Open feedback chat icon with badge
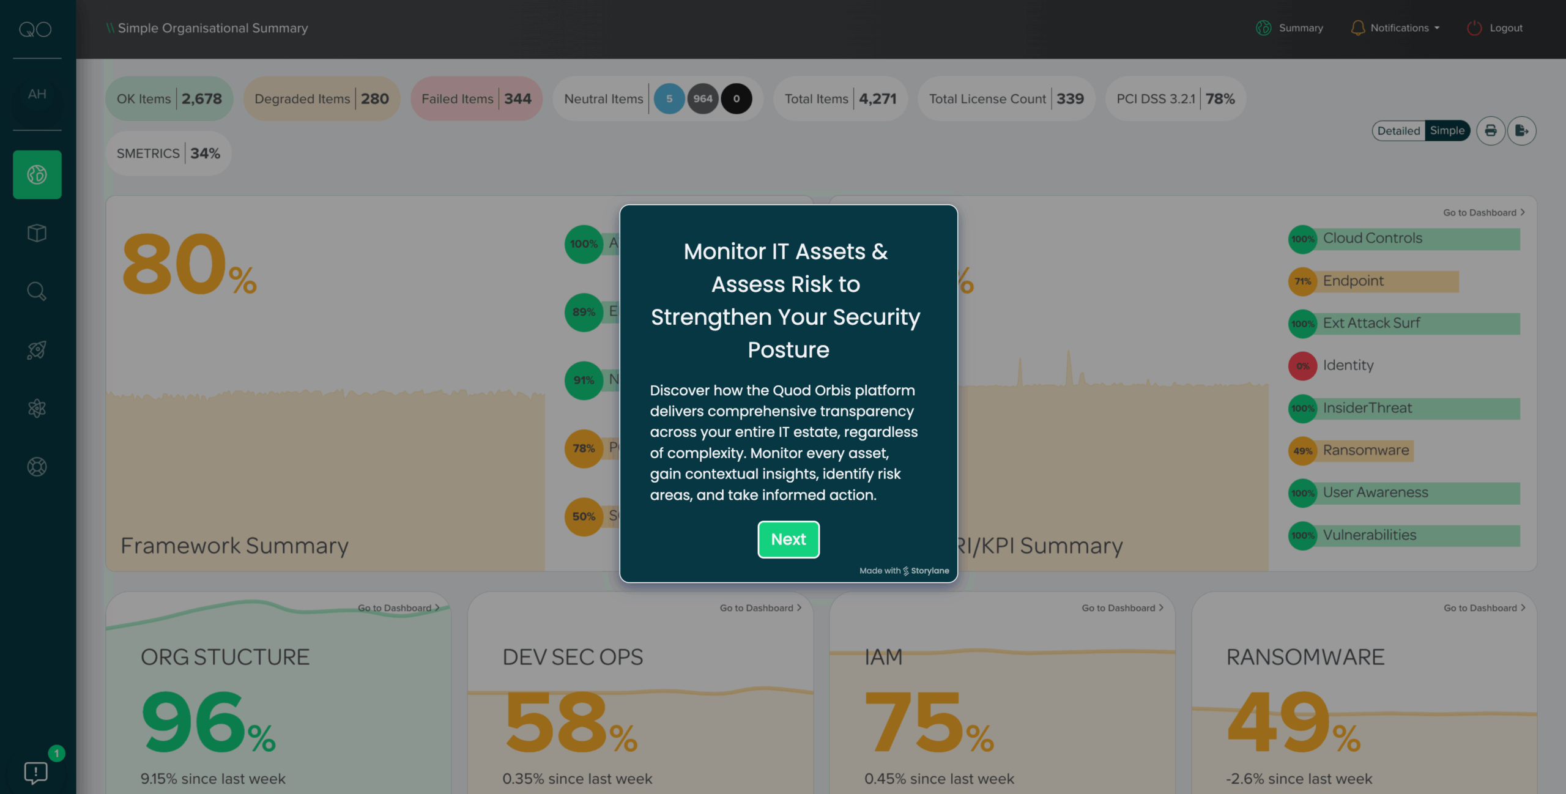 (x=35, y=772)
